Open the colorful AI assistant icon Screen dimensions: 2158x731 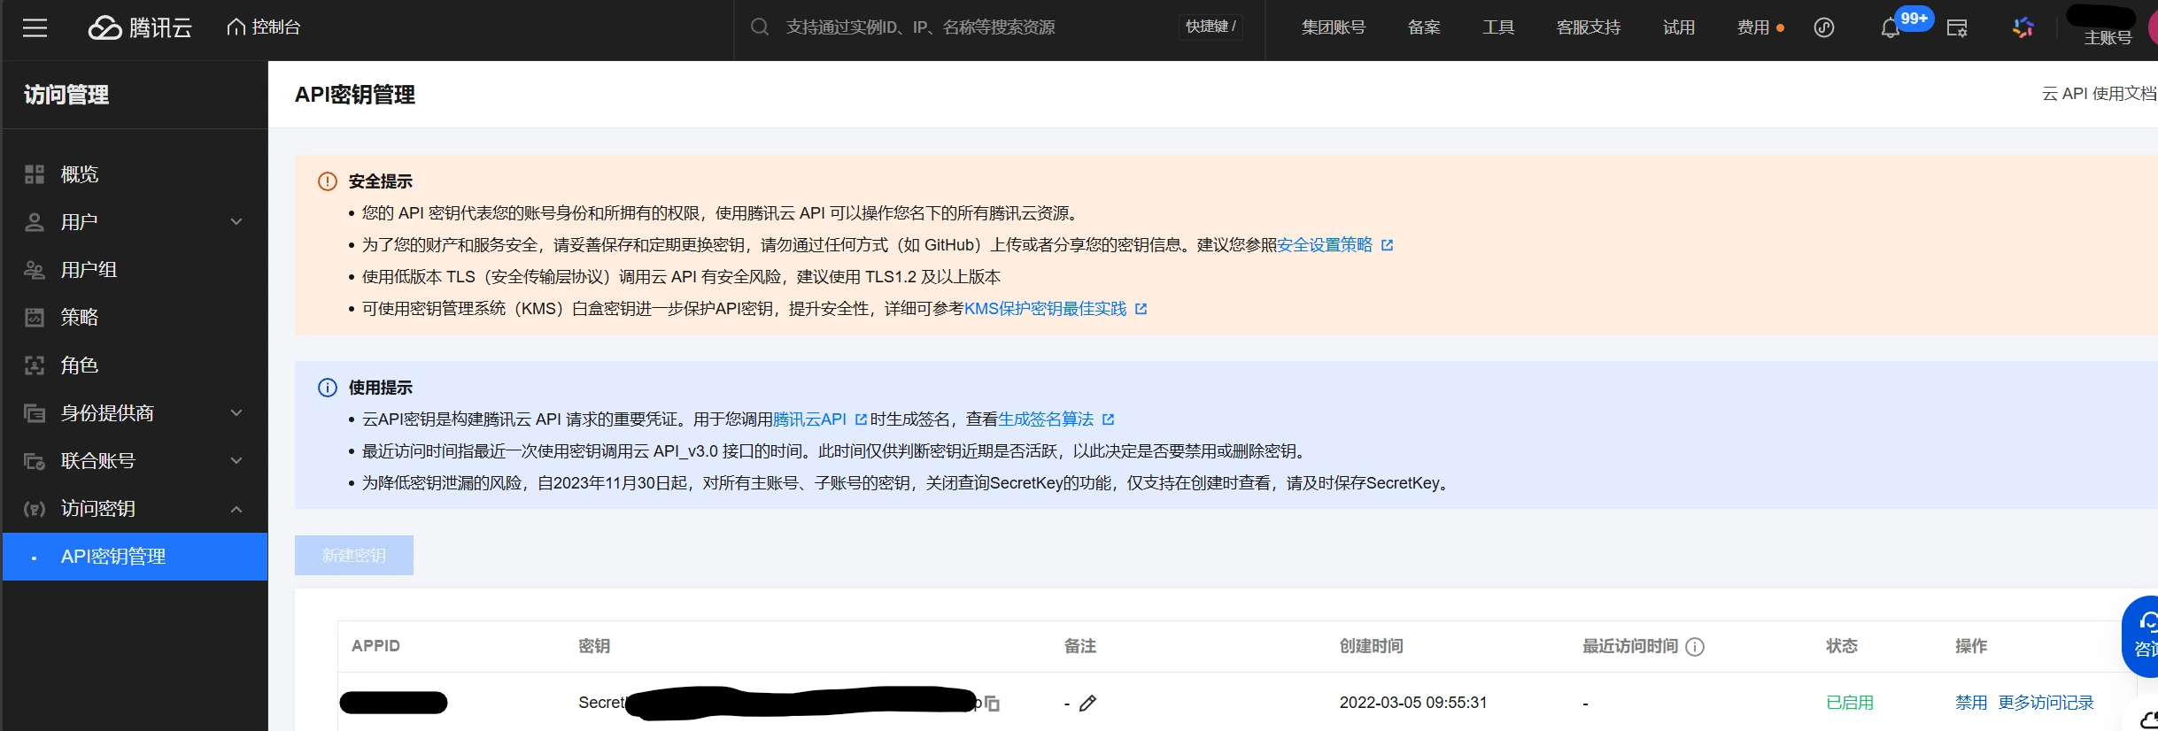coord(2023,28)
